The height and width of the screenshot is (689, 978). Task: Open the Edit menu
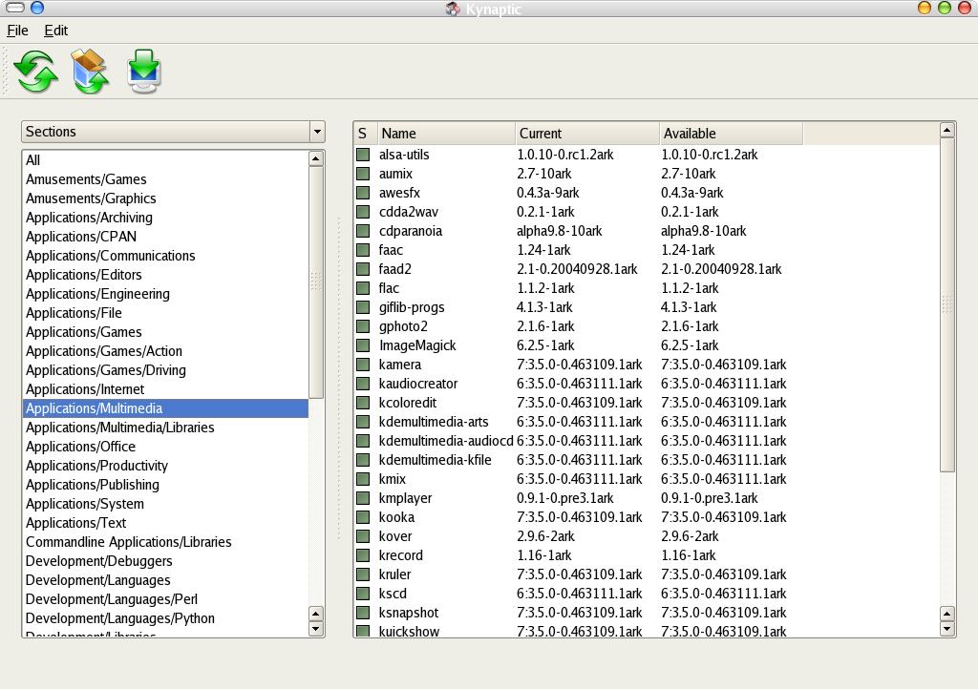pyautogui.click(x=56, y=31)
